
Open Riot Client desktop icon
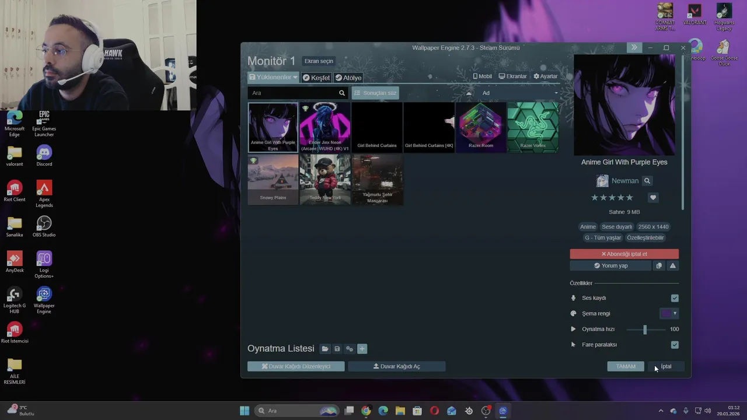click(15, 191)
